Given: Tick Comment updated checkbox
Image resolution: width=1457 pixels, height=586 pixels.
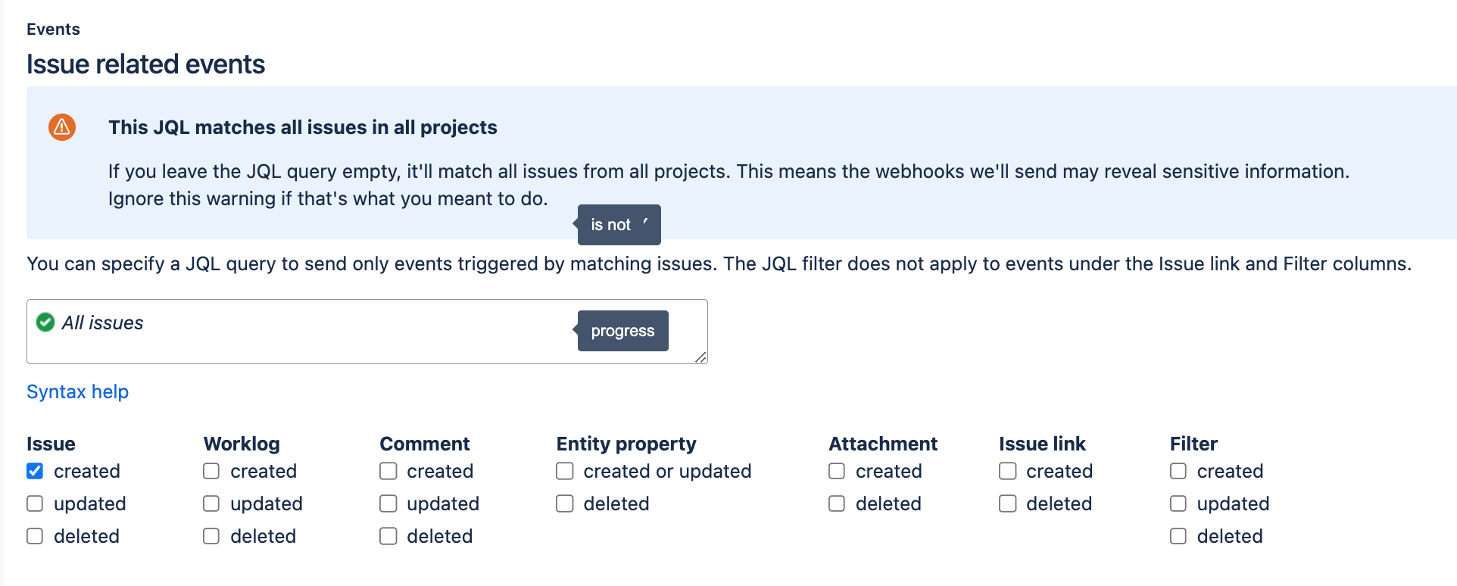Looking at the screenshot, I should click(388, 503).
